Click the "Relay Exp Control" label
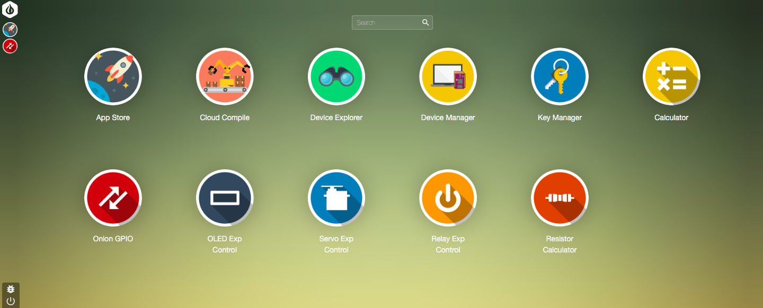763x308 pixels. [x=448, y=244]
